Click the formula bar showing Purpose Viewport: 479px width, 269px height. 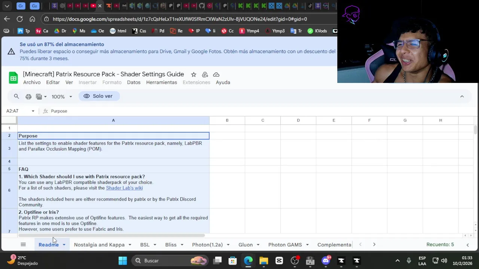258,111
